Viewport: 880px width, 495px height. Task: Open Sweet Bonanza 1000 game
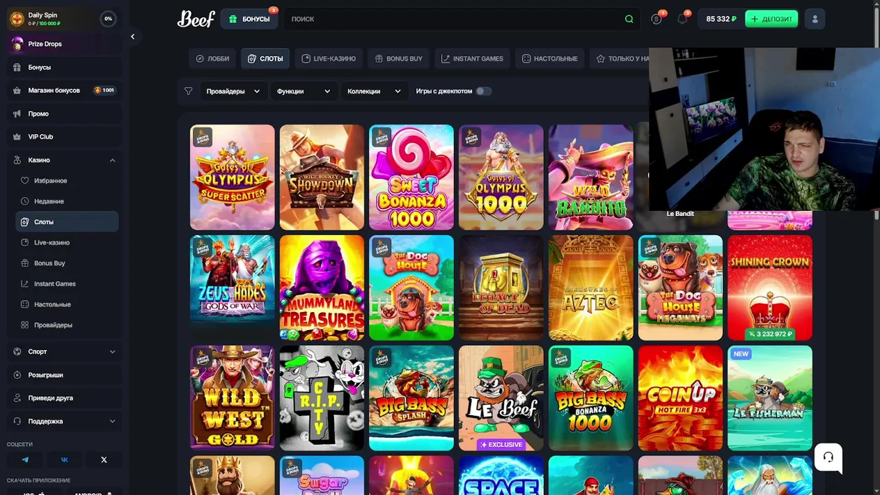[x=411, y=177]
